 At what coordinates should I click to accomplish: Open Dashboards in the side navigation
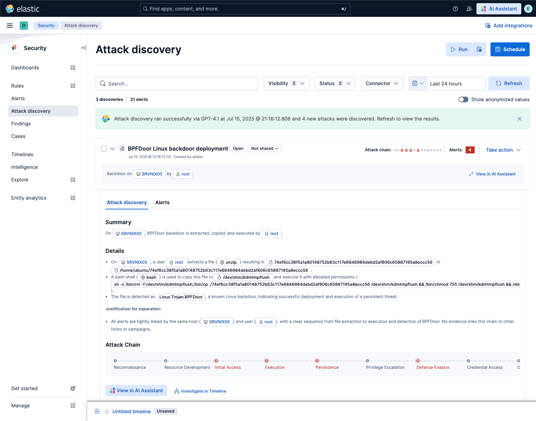pos(25,68)
